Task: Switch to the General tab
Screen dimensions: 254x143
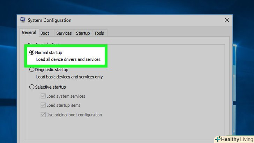Action: coord(29,33)
